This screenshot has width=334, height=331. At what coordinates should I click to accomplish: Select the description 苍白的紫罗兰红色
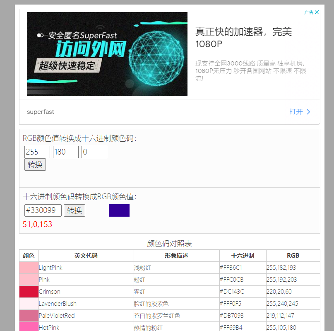point(157,316)
